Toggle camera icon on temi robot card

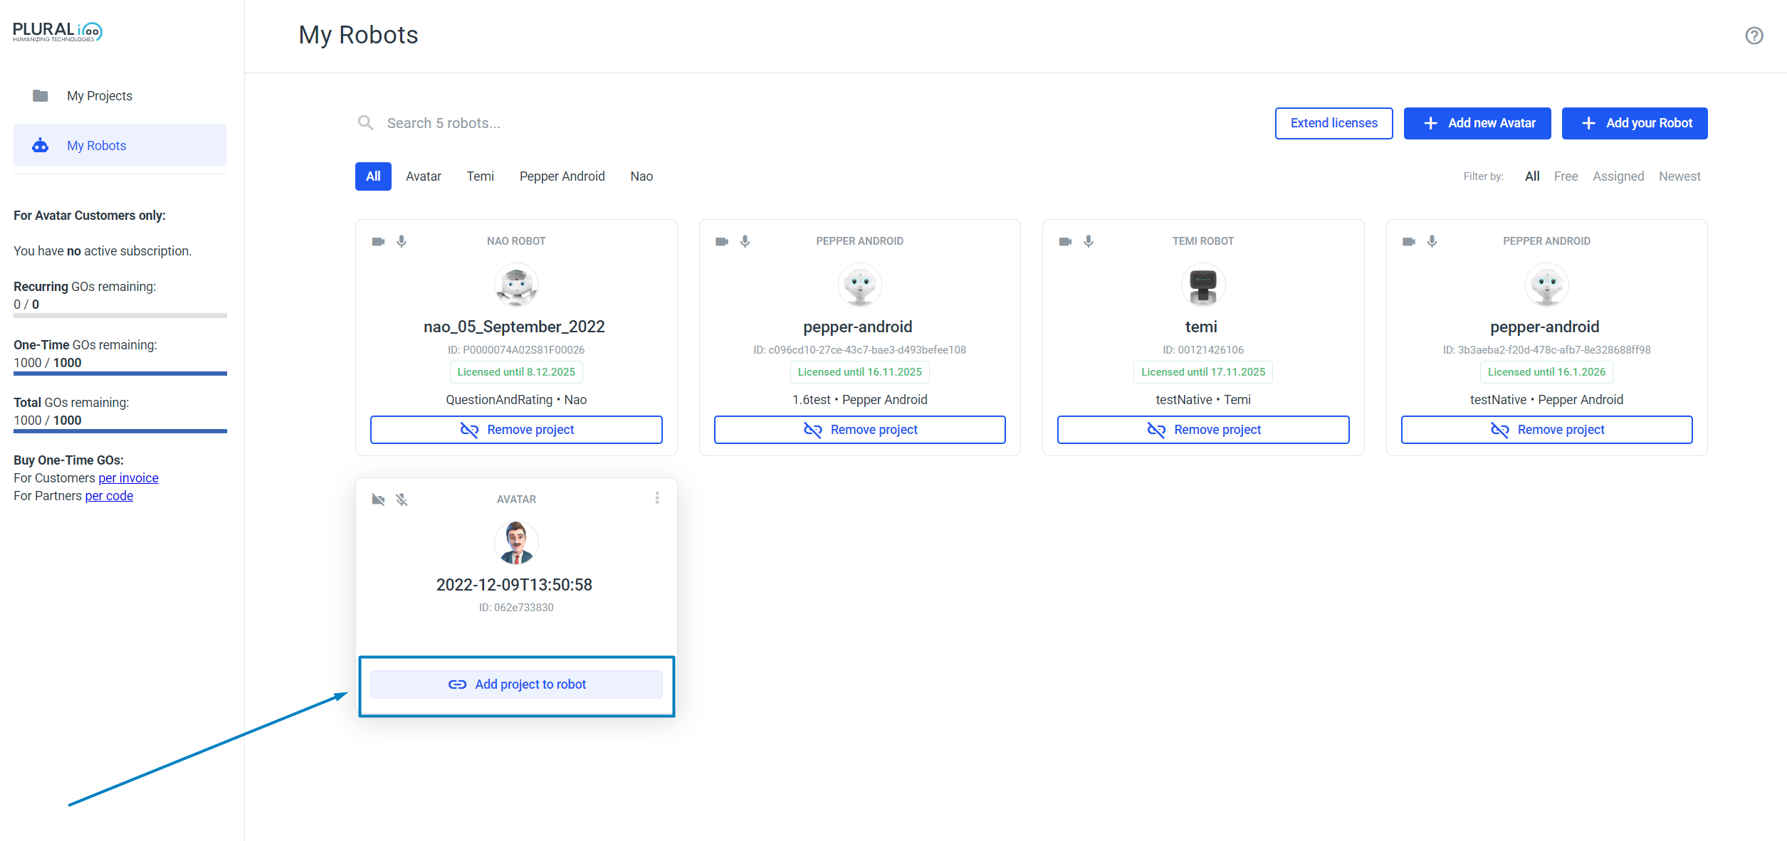(1065, 241)
